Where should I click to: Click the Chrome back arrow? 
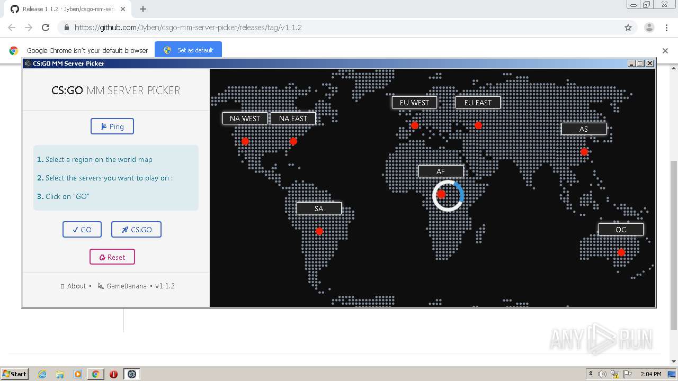tap(12, 28)
